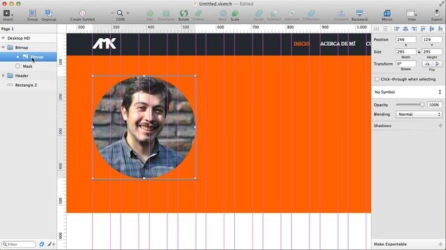Flip the layer vertically
The width and height of the screenshot is (446, 250).
point(437,64)
